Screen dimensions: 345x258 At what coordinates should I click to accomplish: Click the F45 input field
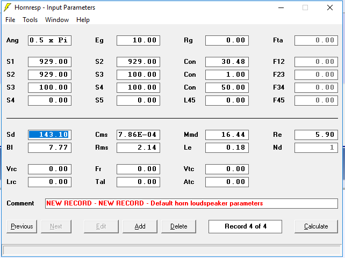[316, 100]
